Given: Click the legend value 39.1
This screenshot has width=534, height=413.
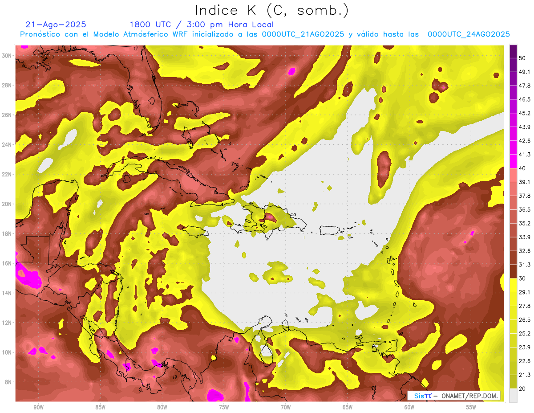Looking at the screenshot, I should [x=525, y=182].
